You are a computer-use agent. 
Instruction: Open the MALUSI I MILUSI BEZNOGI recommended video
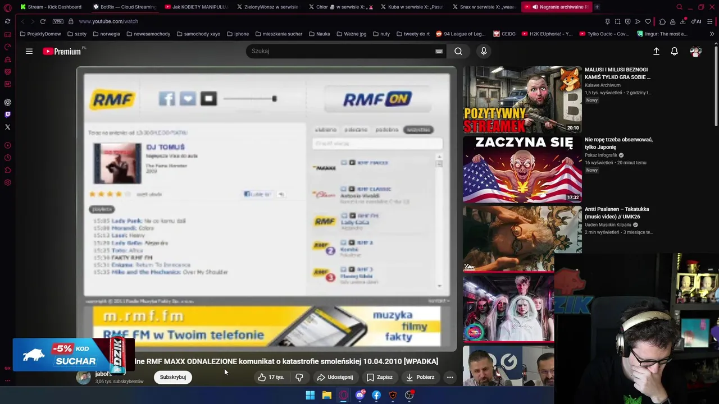pos(522,100)
